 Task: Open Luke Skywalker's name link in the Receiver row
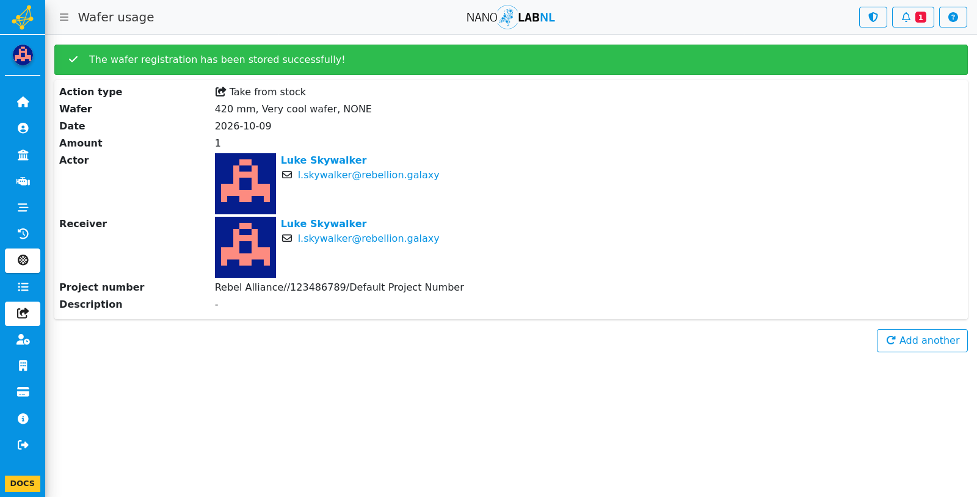click(324, 223)
